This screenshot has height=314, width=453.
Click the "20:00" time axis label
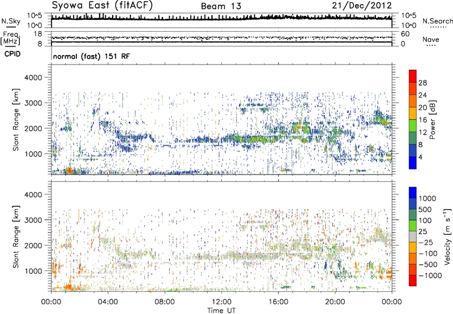[x=335, y=302]
